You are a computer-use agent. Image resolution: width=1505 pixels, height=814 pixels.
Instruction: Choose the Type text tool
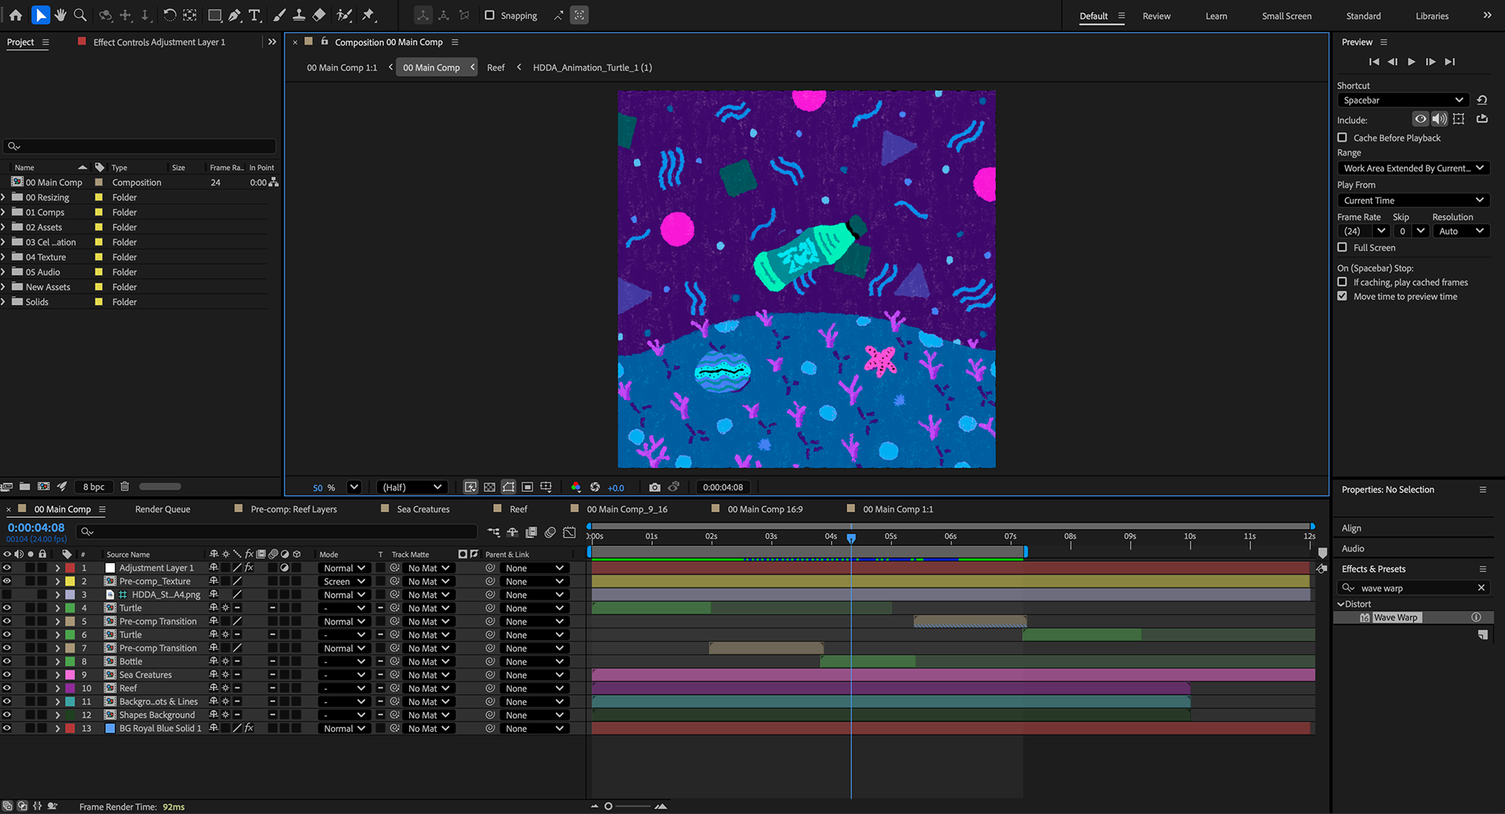(255, 15)
